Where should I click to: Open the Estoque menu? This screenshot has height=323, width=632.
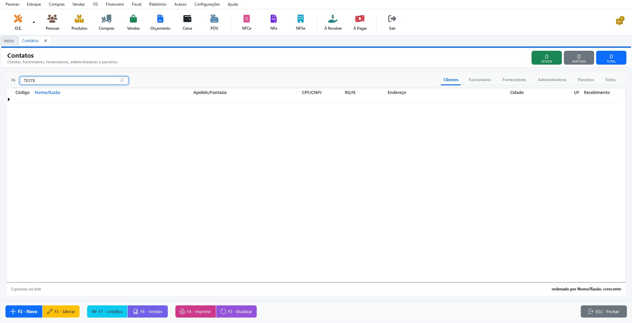pyautogui.click(x=34, y=4)
